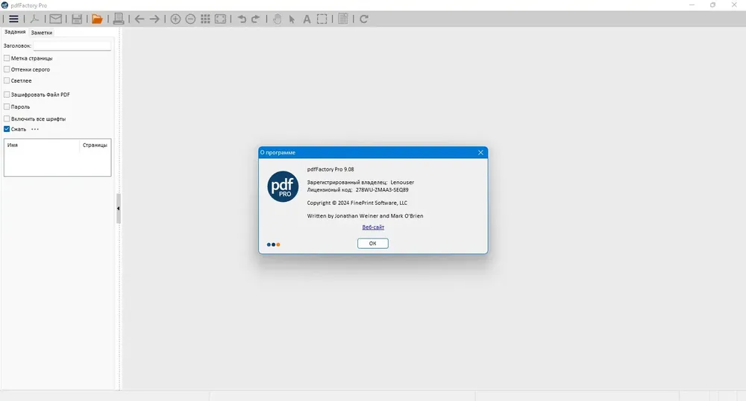The image size is (746, 401).
Task: Enable the Светлее checkbox
Action: tap(7, 80)
